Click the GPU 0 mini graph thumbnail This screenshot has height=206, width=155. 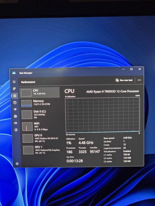(x=28, y=138)
